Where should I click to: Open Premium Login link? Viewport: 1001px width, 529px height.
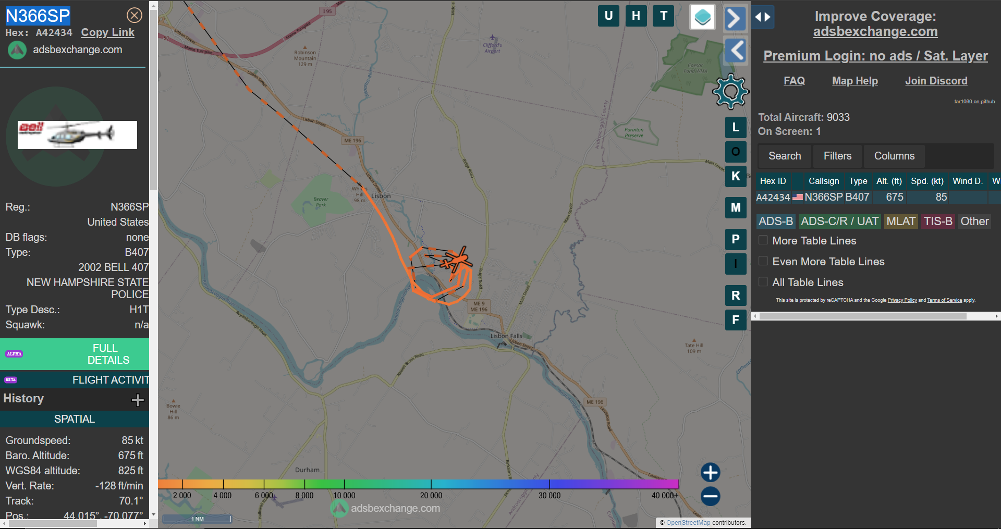(875, 56)
